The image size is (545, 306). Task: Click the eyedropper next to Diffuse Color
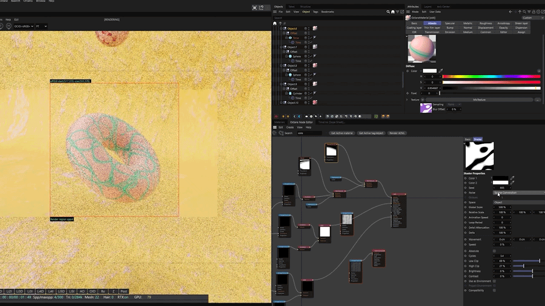[x=441, y=71]
